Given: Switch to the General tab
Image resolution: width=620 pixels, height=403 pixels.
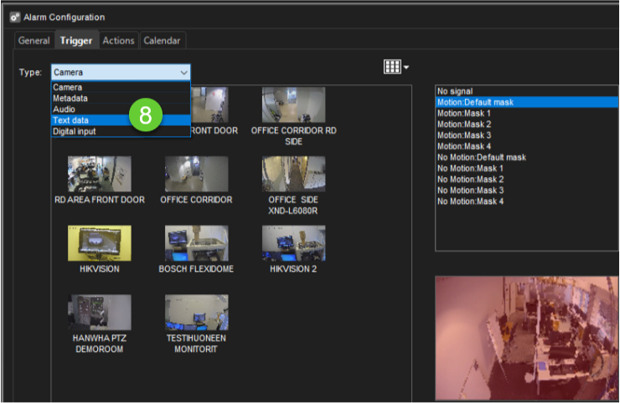Looking at the screenshot, I should pos(34,40).
